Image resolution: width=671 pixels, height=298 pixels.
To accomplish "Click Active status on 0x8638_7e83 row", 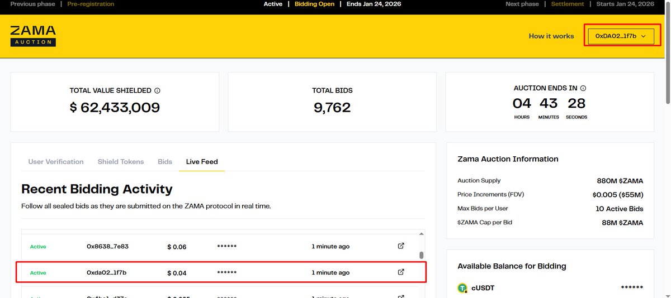I will coord(38,247).
